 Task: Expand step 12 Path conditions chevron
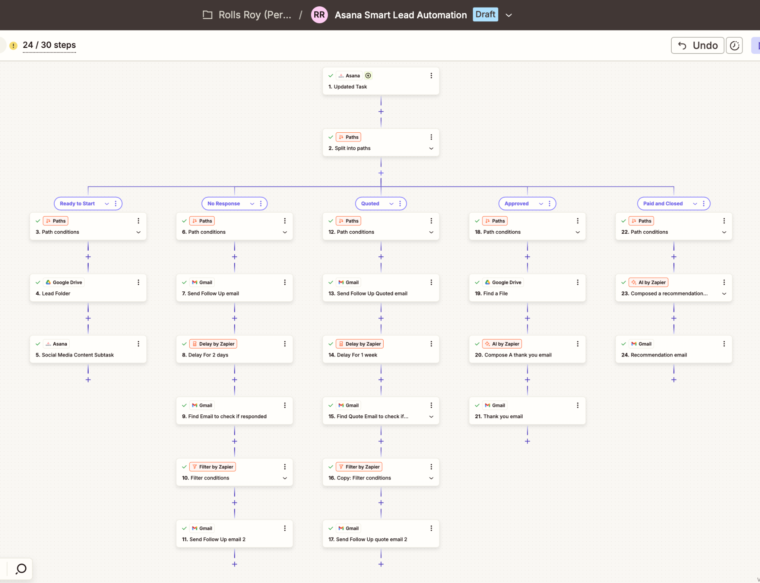431,232
